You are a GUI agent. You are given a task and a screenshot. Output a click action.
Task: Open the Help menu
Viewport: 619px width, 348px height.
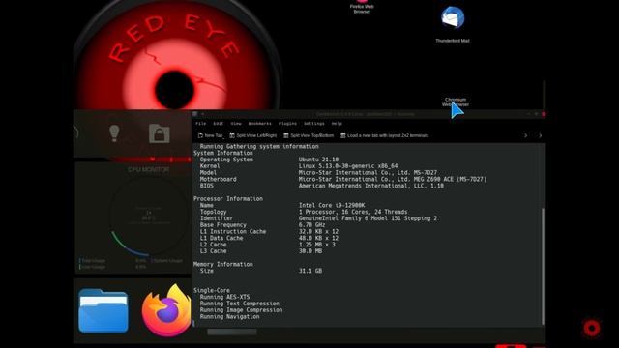click(x=337, y=124)
